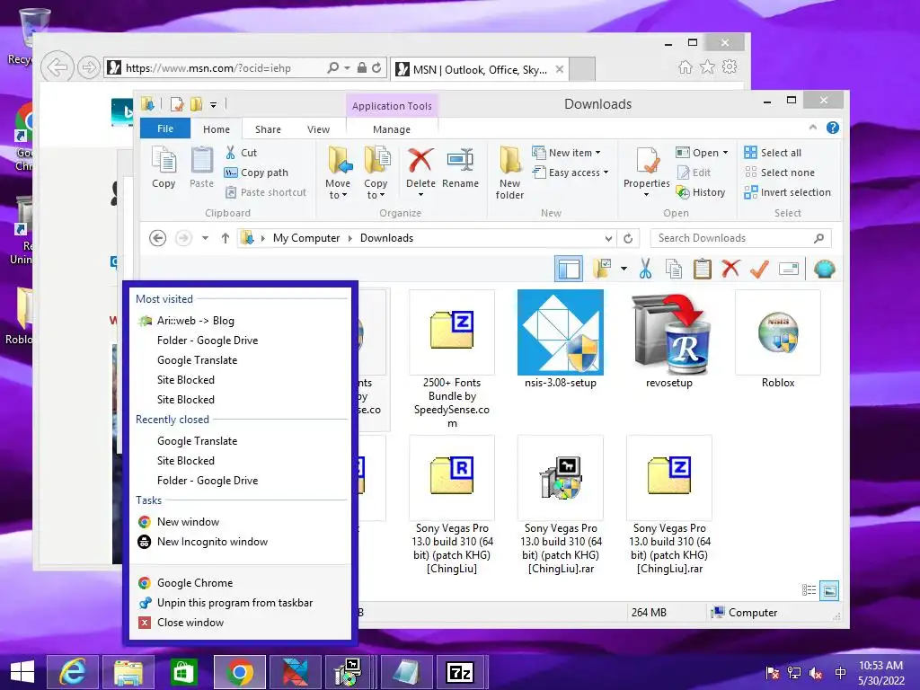This screenshot has width=920, height=690.
Task: Open Google Translate under Most visited
Action: tap(197, 360)
